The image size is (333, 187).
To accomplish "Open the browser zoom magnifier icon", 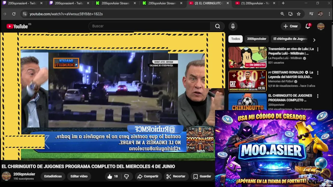I will tap(282, 14).
